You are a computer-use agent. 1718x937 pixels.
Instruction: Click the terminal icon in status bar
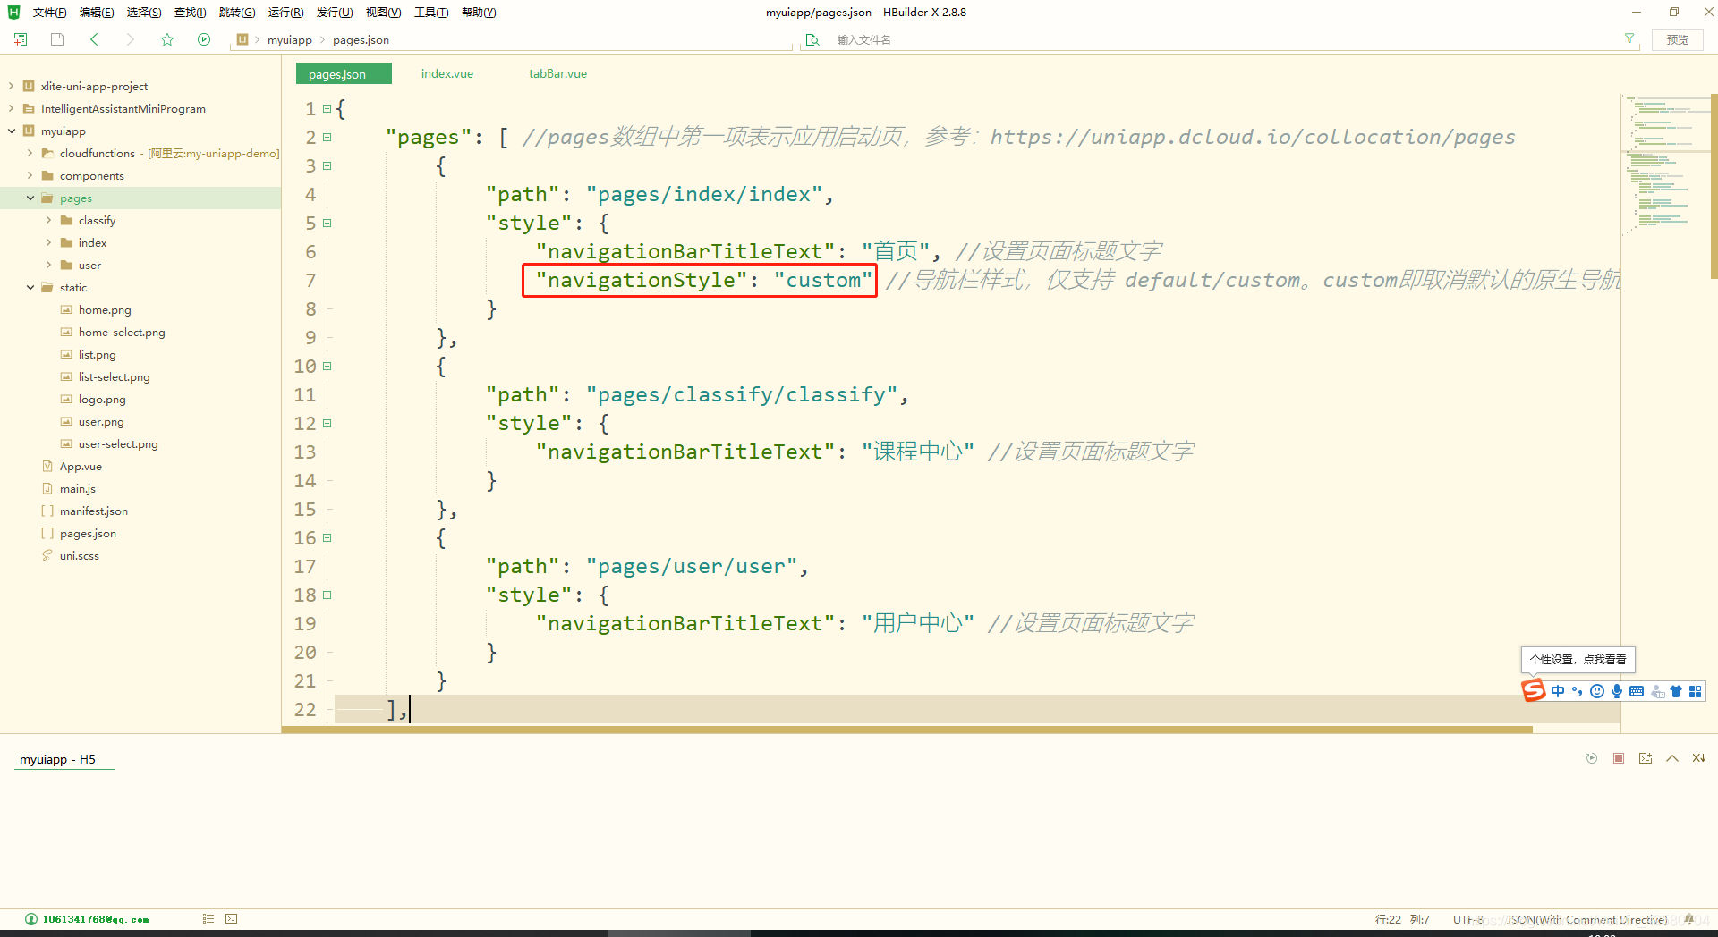232,918
